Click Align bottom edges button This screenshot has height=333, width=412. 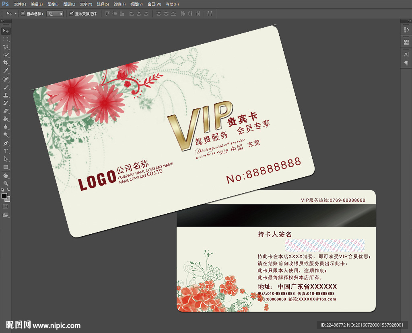tap(122, 13)
